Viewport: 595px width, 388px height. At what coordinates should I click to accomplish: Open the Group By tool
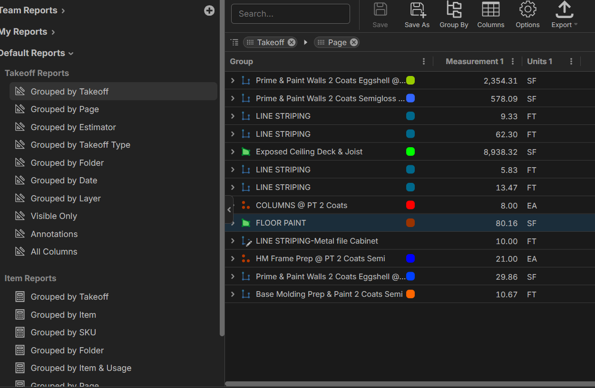pyautogui.click(x=454, y=10)
